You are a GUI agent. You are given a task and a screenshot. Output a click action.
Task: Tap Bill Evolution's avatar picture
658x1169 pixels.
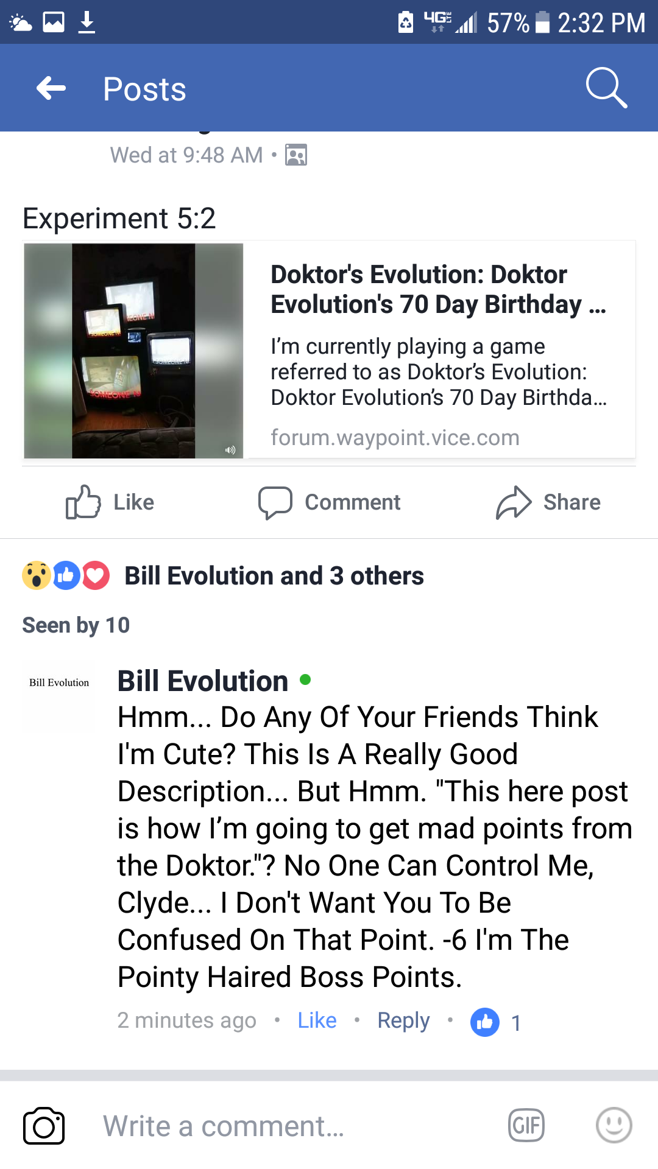click(59, 696)
